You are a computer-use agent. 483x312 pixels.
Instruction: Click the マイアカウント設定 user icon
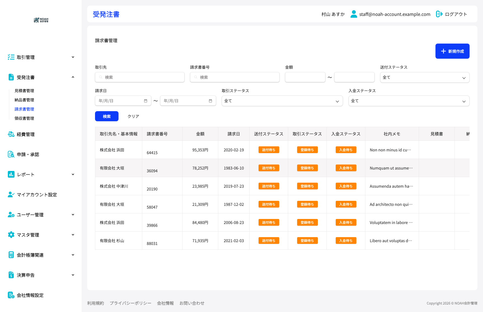pyautogui.click(x=11, y=194)
